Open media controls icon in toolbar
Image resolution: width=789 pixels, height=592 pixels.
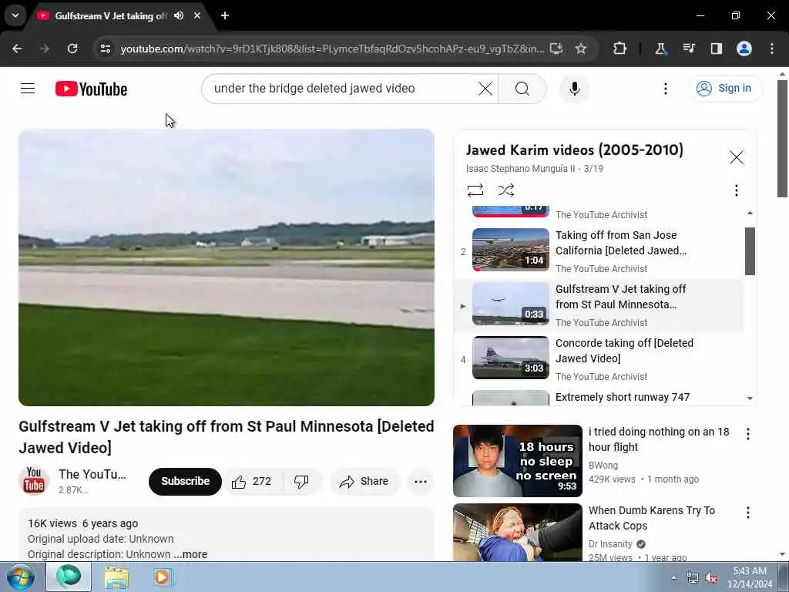coord(688,49)
